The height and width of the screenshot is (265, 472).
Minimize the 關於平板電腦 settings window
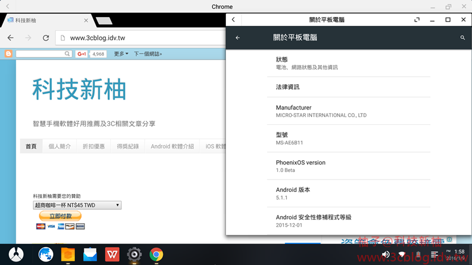tap(432, 20)
